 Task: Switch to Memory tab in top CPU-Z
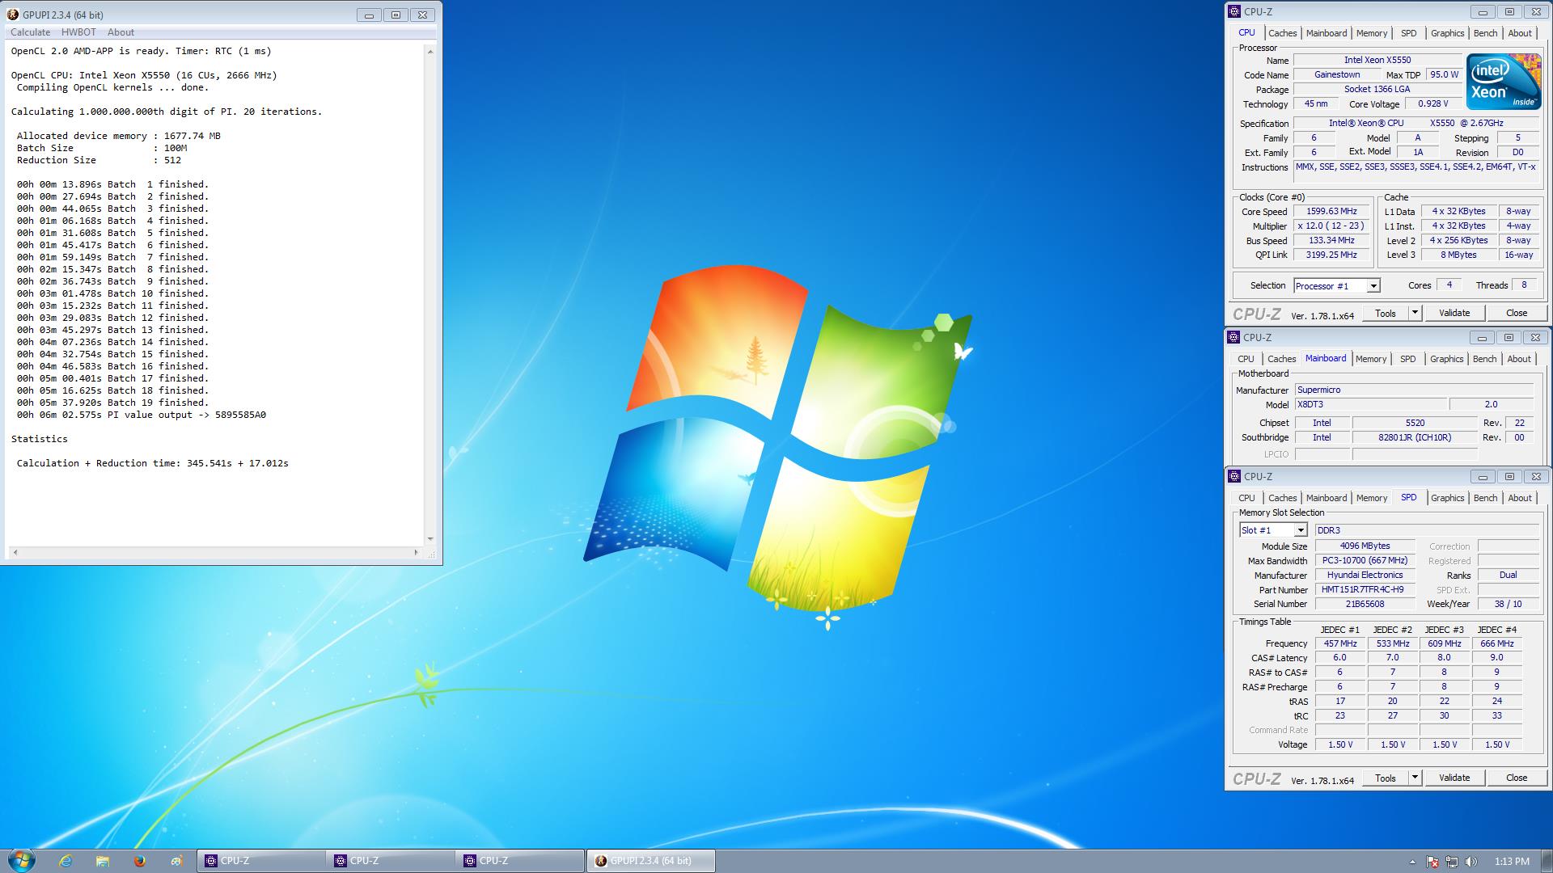(1372, 33)
